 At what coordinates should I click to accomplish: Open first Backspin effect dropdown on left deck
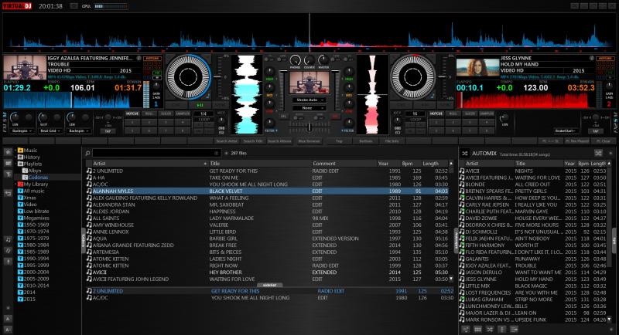(x=22, y=130)
